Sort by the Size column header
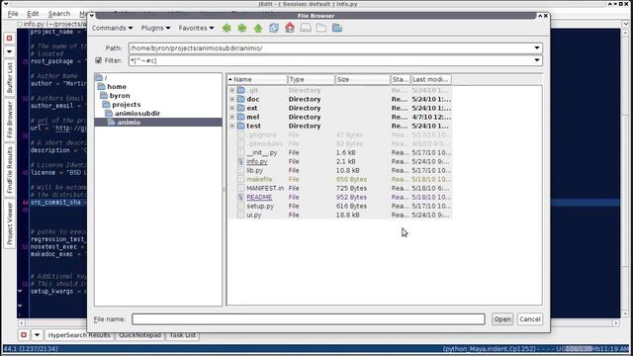 [363, 79]
